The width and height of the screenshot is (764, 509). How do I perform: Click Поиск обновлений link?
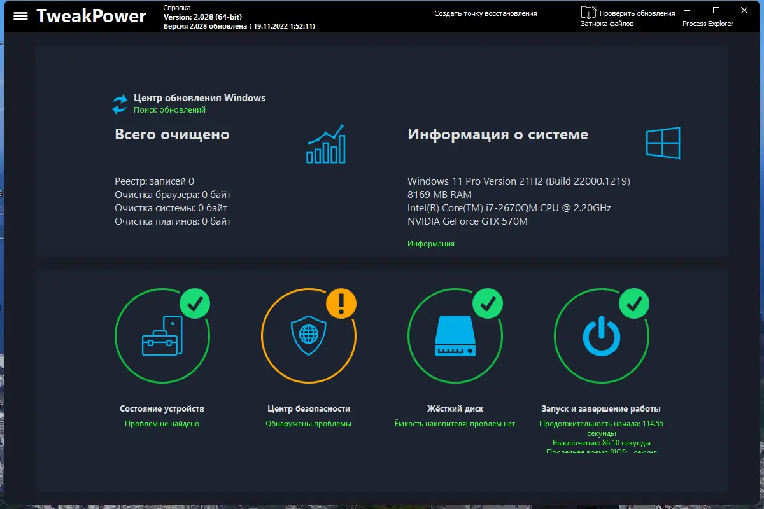click(169, 109)
